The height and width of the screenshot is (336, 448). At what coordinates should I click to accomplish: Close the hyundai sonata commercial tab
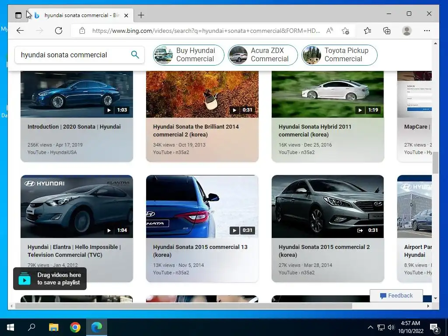pyautogui.click(x=126, y=15)
